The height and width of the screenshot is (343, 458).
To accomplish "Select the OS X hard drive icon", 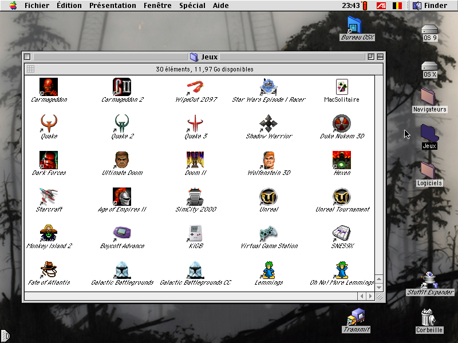I will 429,66.
